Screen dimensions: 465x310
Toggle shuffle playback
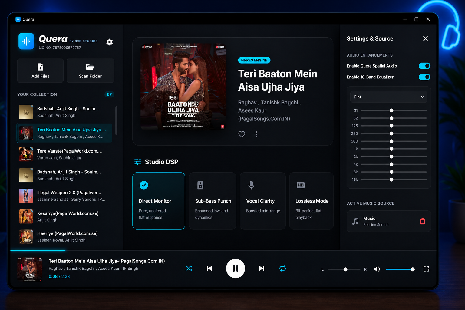[189, 269]
